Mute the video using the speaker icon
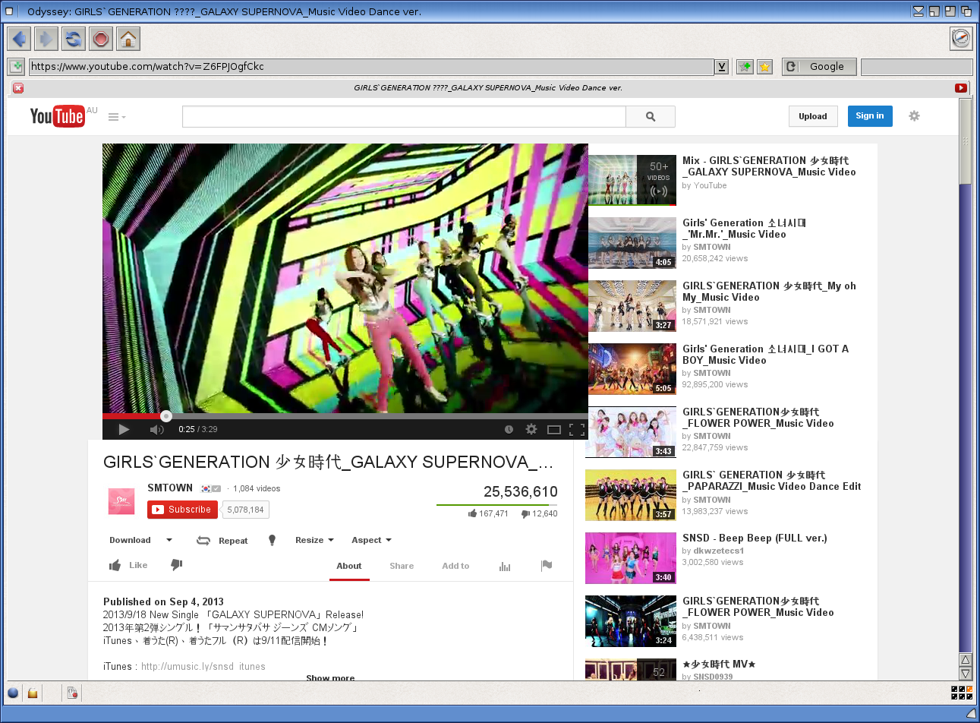Viewport: 980px width, 723px height. [x=157, y=430]
